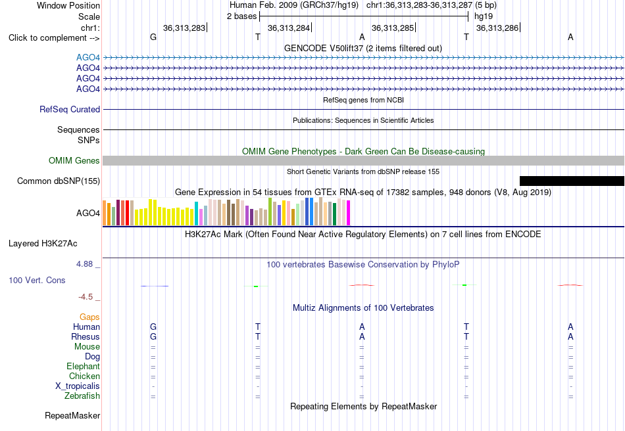Screen dimensions: 625x431
Task: Click AGO4 label beside GTEx expression bars
Action: pos(88,214)
